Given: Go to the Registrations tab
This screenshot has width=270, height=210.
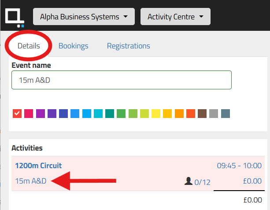Looking at the screenshot, I should 129,46.
